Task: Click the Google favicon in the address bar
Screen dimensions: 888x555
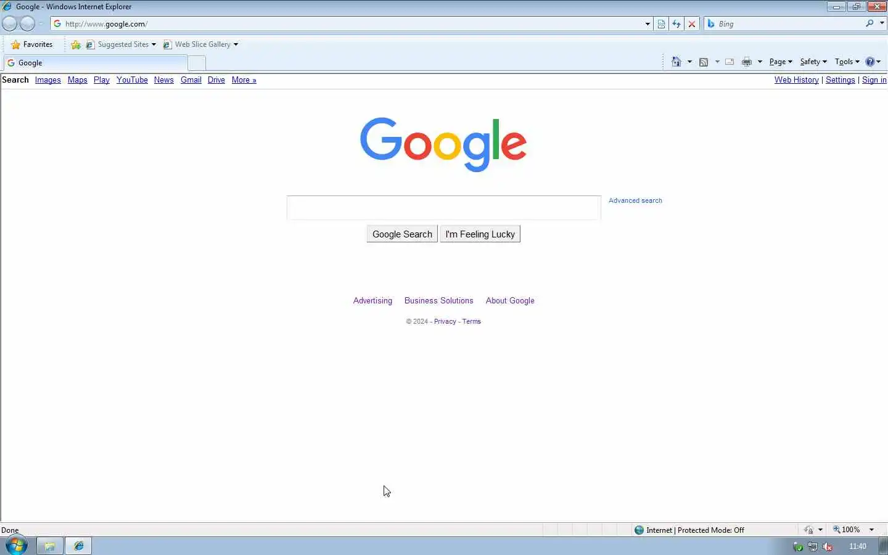Action: (x=57, y=24)
